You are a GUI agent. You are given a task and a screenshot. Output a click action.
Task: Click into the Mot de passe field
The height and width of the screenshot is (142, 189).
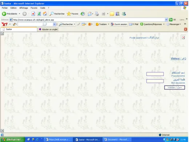(x=155, y=81)
